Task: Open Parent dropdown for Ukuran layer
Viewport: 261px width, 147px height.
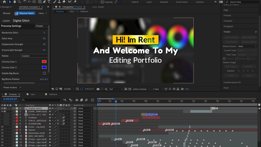Action: (85, 130)
